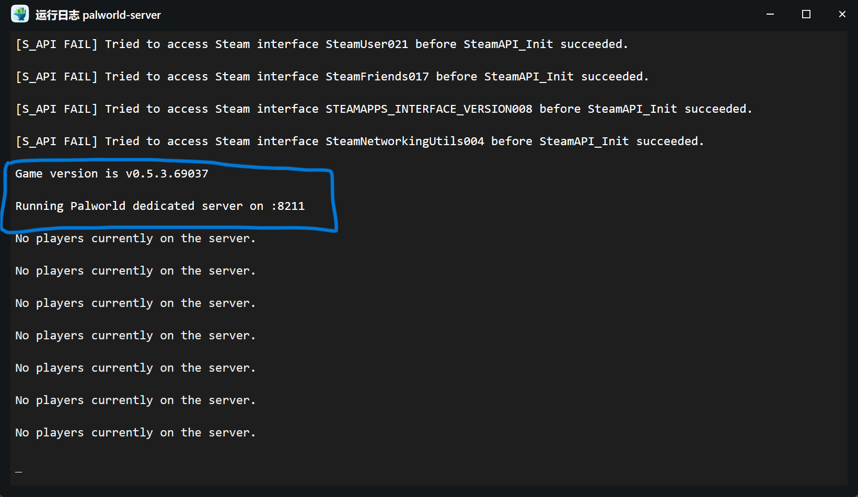Click the SteamNetworkingUtils004 log line
Screen dimensions: 858x497
tap(360, 141)
